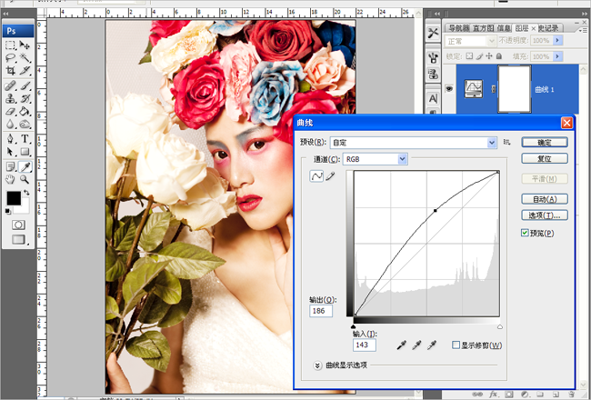Select the History Brush tool
Screen dimensions: 591x400
point(25,99)
